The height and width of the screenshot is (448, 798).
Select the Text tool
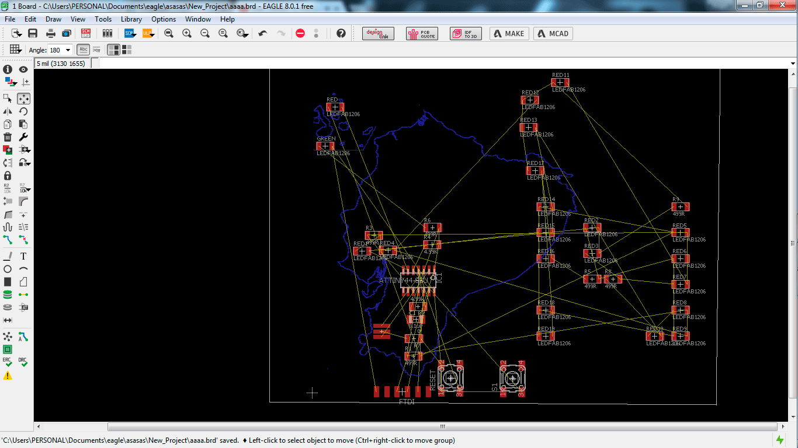[x=23, y=256]
